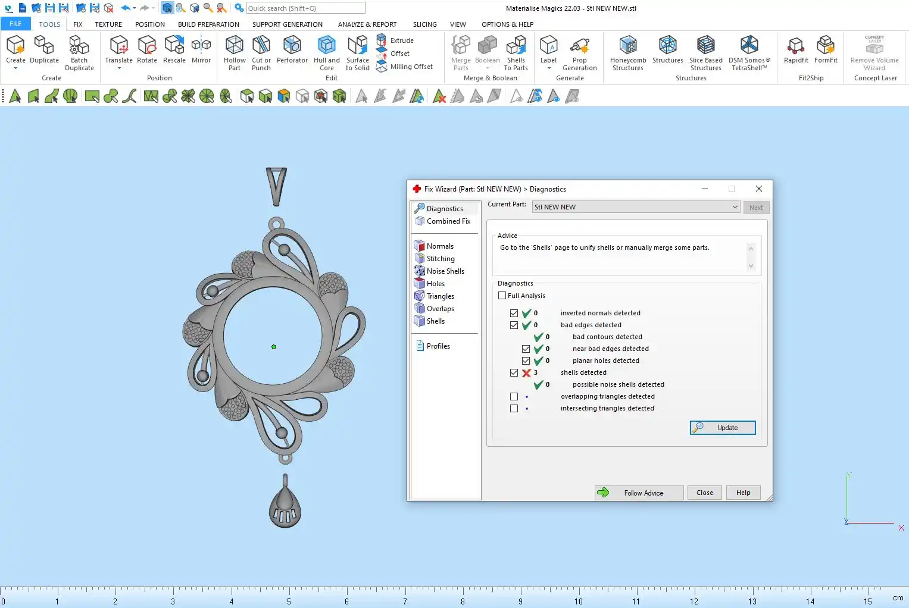Select the Perforator tool
The image size is (909, 608).
[x=292, y=46]
